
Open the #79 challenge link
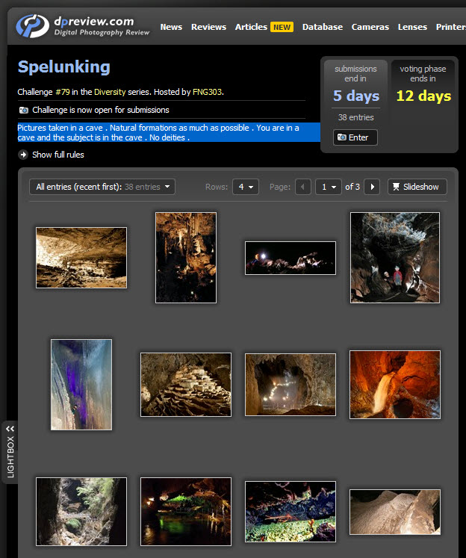[x=63, y=92]
